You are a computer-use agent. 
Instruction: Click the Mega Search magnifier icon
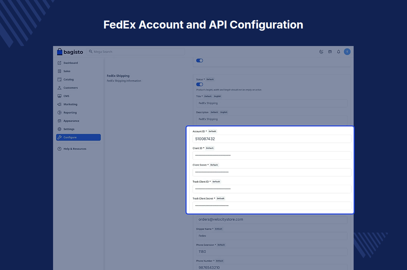(x=91, y=52)
